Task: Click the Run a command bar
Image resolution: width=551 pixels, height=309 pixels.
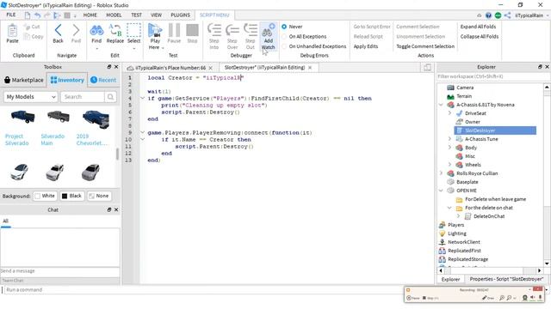Action: click(204, 290)
